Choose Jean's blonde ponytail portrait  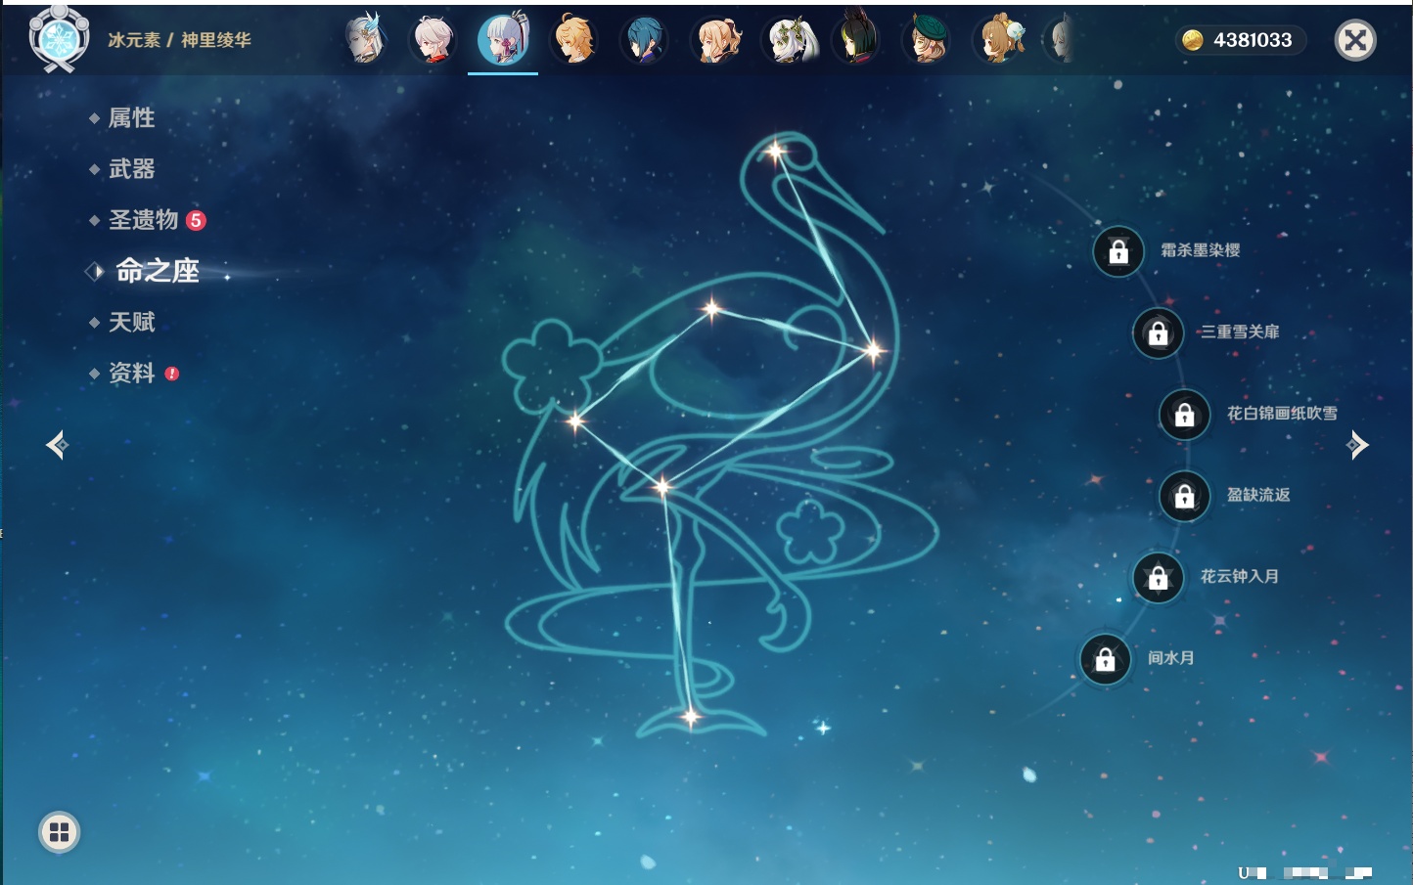coord(716,40)
